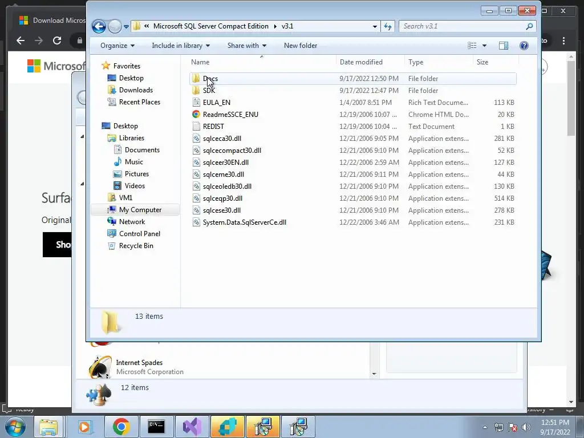
Task: Create a New folder
Action: [x=301, y=46]
